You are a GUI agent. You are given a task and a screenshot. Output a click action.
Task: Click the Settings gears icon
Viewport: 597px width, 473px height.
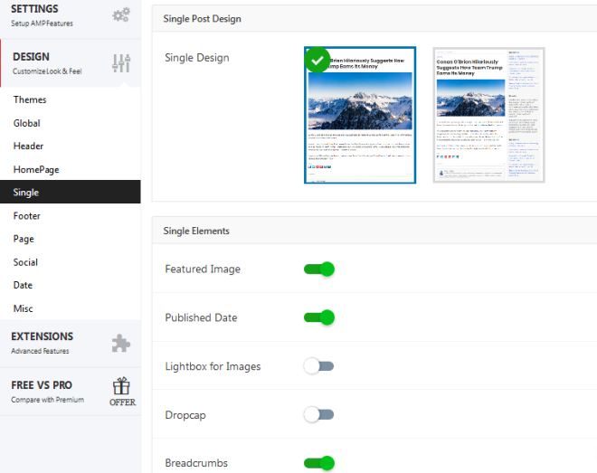pos(121,14)
